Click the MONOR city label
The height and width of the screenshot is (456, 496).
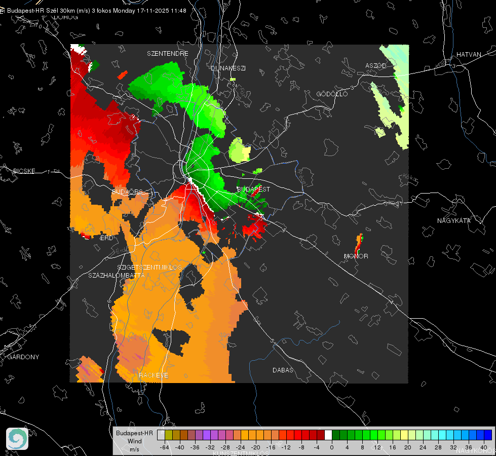(x=356, y=256)
